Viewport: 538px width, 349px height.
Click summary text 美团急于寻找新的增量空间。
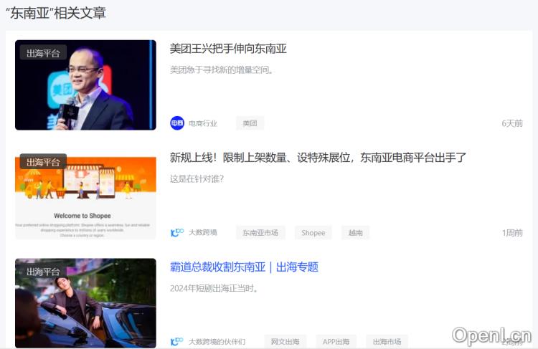(x=222, y=70)
